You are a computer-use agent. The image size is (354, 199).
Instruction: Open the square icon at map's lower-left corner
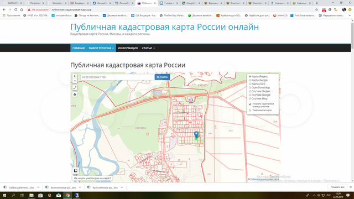click(75, 171)
